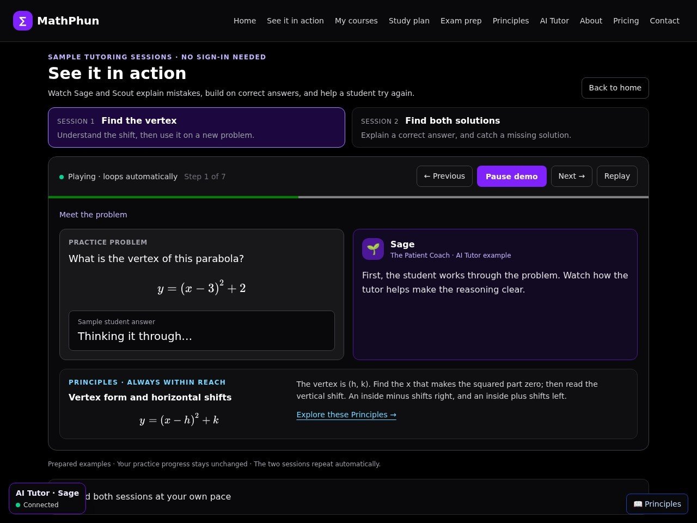697x523 pixels.
Task: Switch to Session 2 Find both solutions
Action: coord(500,127)
